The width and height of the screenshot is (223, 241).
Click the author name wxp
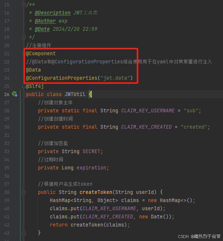pos(63,21)
